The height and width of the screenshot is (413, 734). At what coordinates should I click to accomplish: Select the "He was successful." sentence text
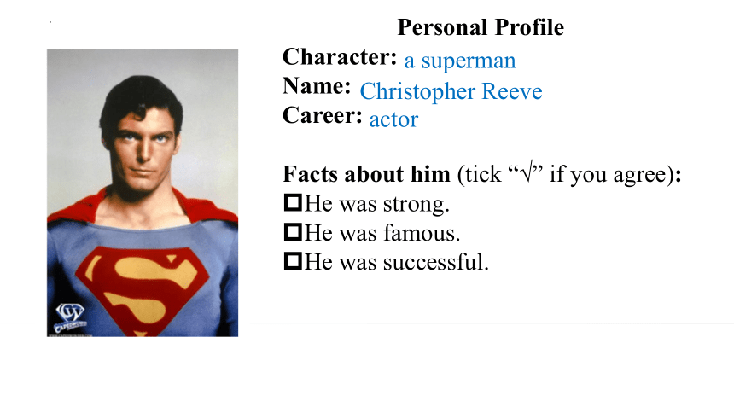(397, 262)
